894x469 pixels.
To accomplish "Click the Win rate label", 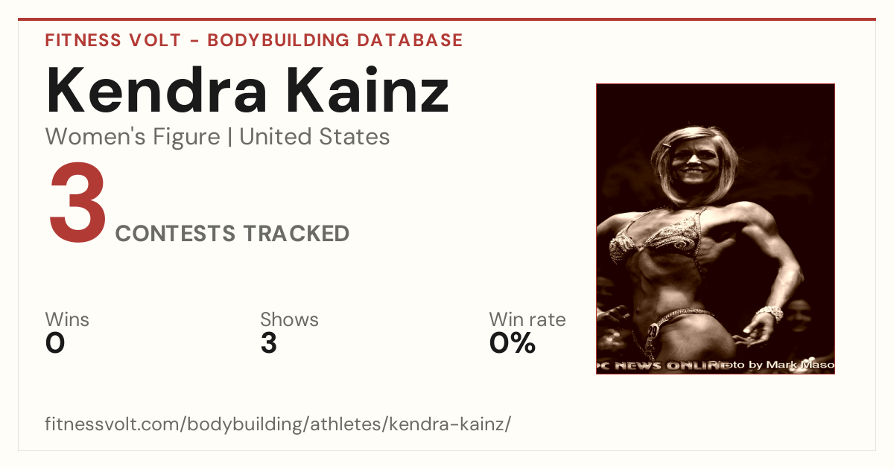I will tap(527, 320).
